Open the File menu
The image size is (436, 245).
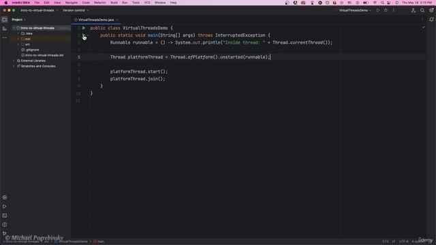37,3
